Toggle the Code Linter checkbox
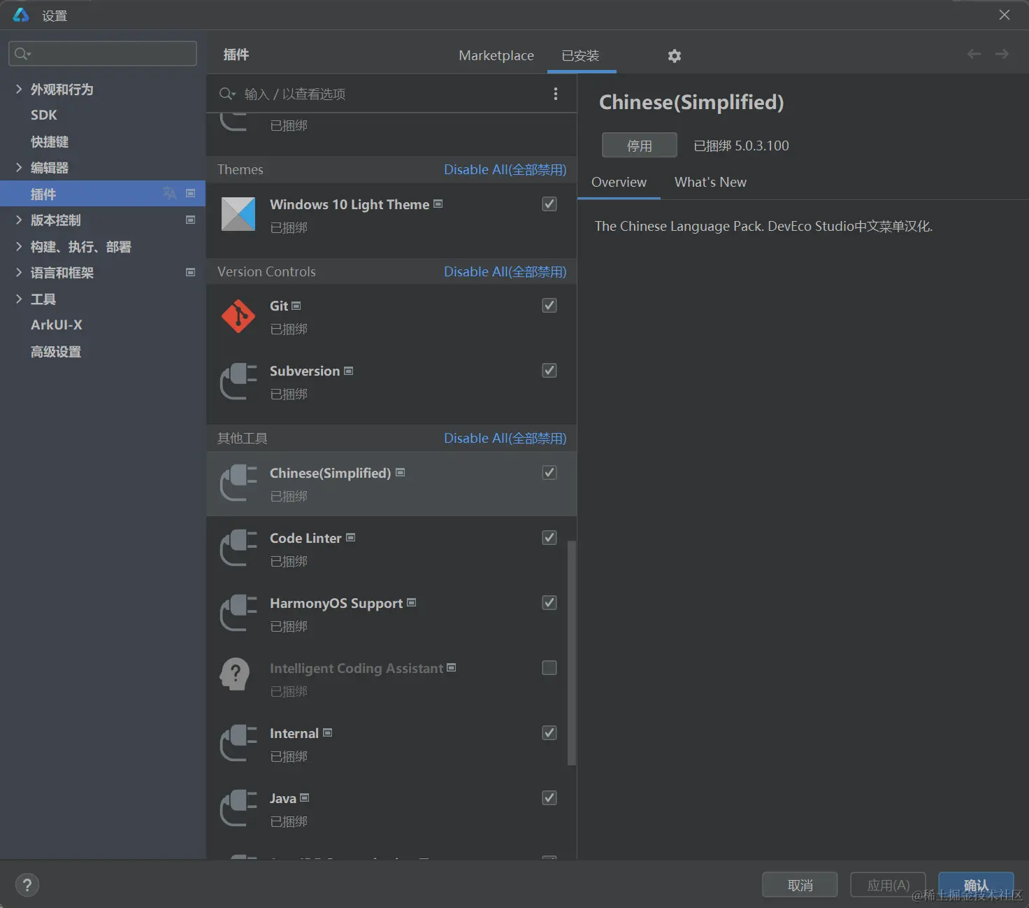 coord(549,537)
